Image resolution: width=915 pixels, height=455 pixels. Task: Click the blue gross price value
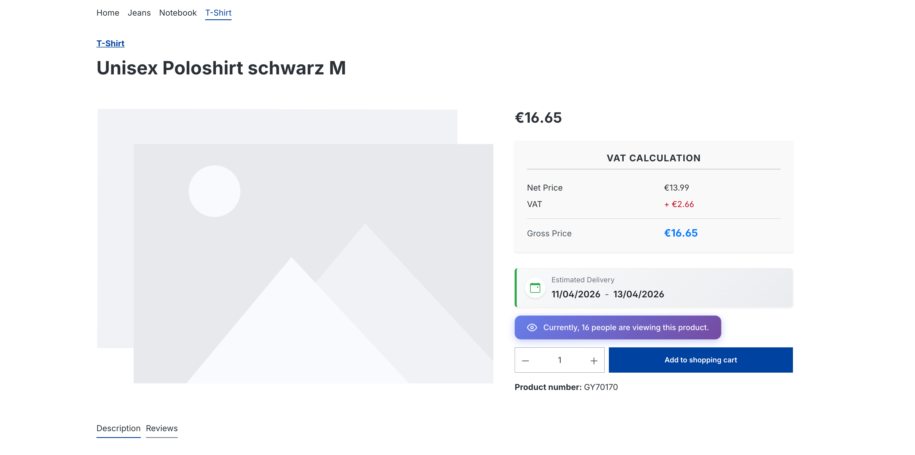[x=681, y=233]
